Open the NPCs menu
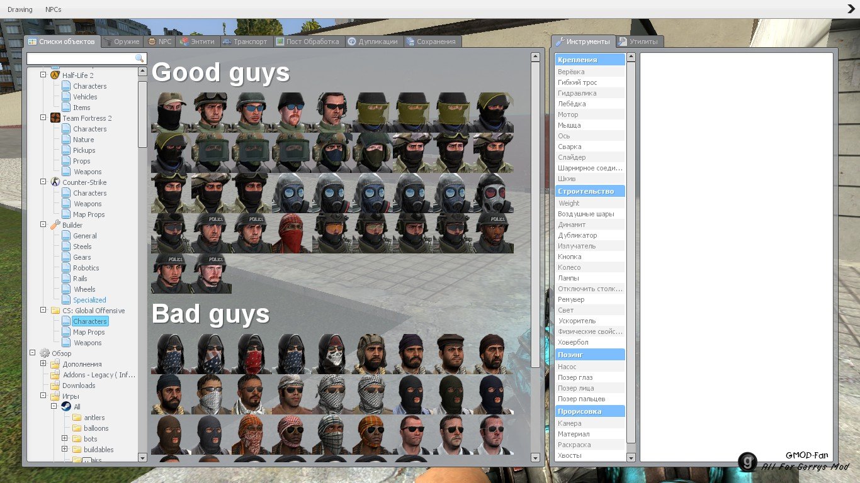Viewport: 860px width, 483px height. [54, 9]
